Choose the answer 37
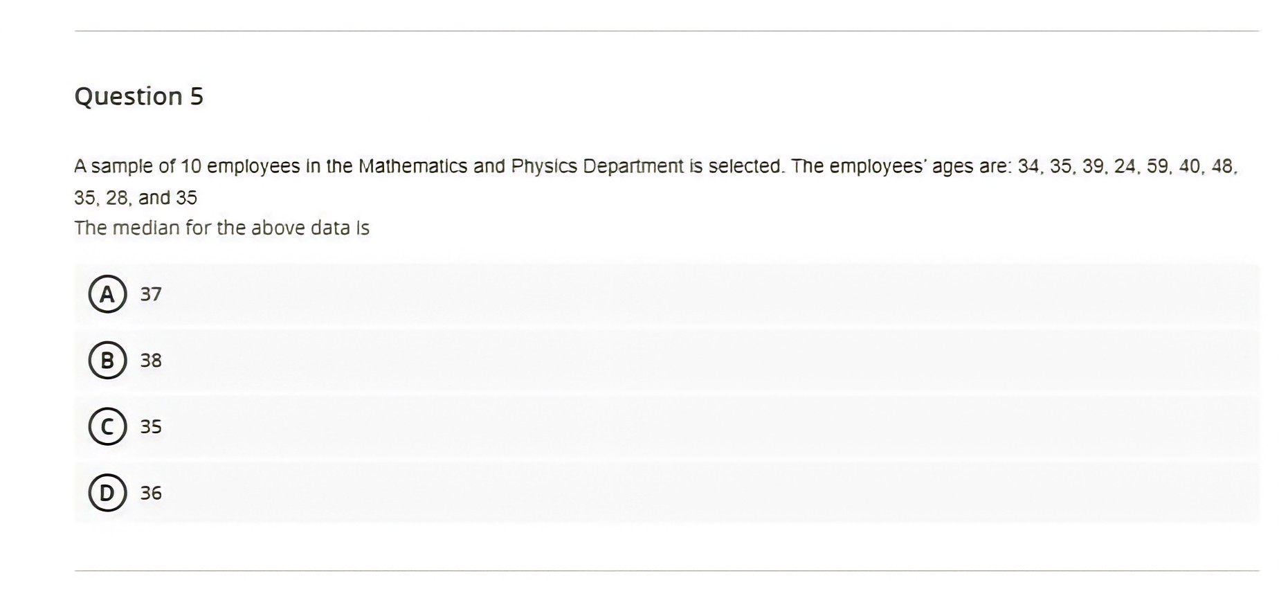1279x598 pixels. click(x=150, y=294)
